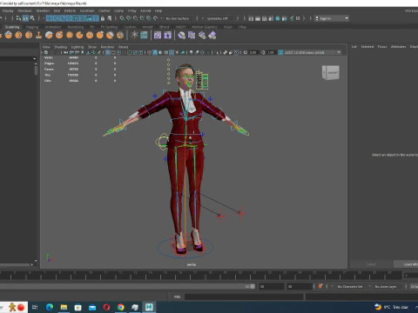
Task: Click the purple star shelf icon
Action: pos(167,36)
